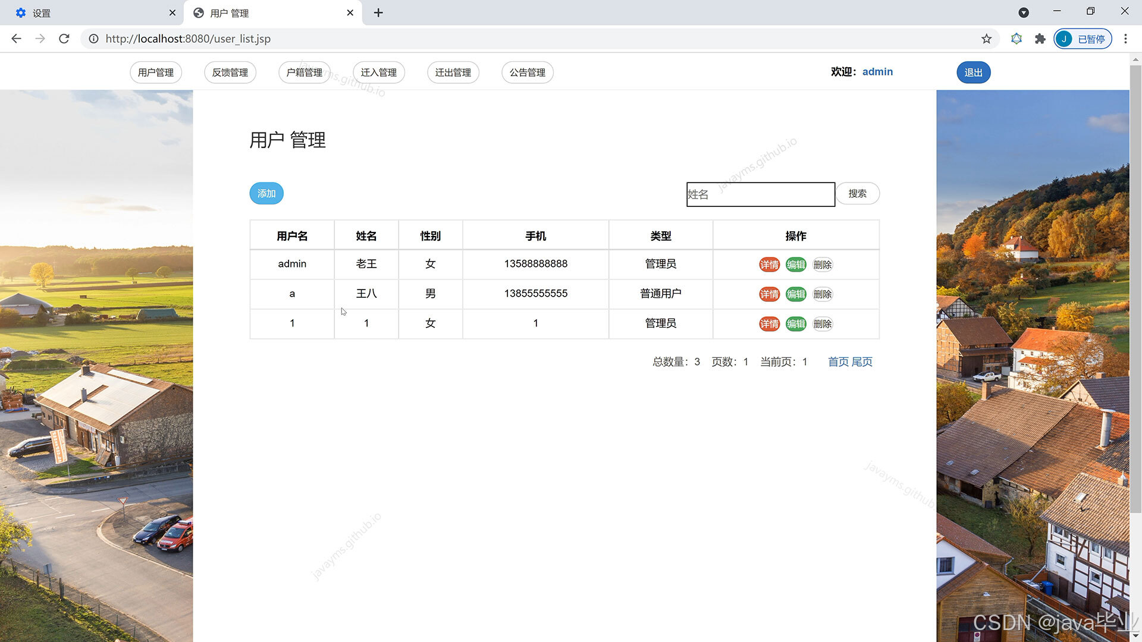Click the page vertical scrollbar
This screenshot has width=1142, height=642.
tap(1135, 288)
